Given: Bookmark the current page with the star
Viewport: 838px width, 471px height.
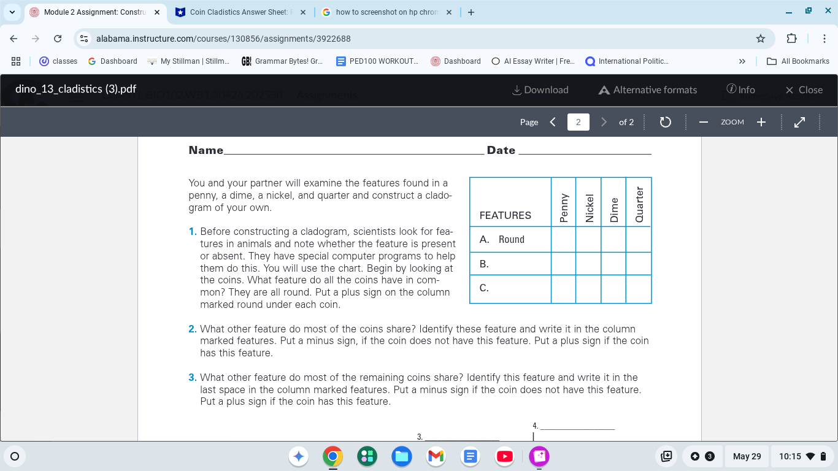Looking at the screenshot, I should (x=760, y=38).
